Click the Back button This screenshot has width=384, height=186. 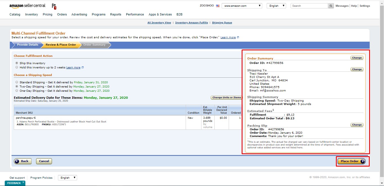coord(23,161)
